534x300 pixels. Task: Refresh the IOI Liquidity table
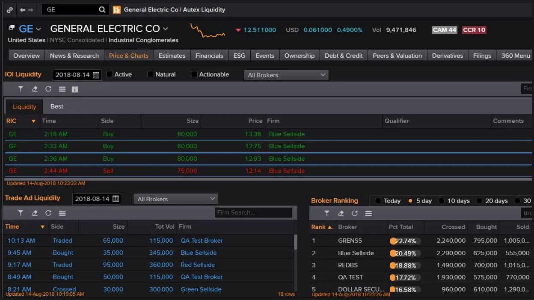pyautogui.click(x=48, y=89)
